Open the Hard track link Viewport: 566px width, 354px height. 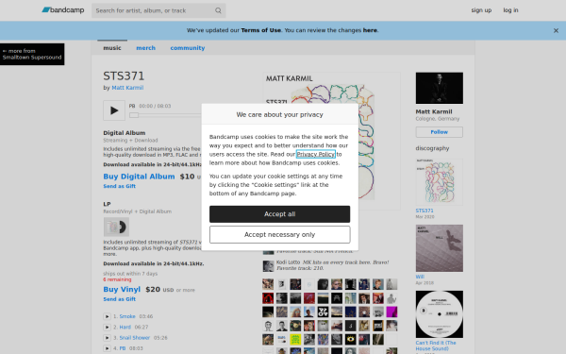pyautogui.click(x=125, y=328)
